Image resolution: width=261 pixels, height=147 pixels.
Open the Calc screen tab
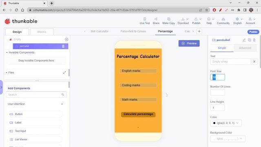click(187, 31)
